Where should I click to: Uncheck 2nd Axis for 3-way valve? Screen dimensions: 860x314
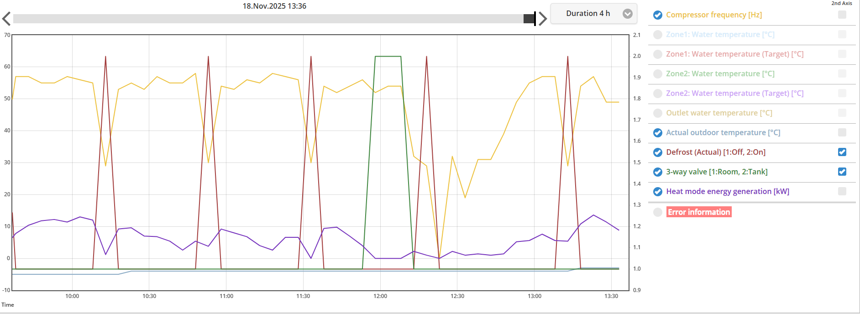pos(842,172)
